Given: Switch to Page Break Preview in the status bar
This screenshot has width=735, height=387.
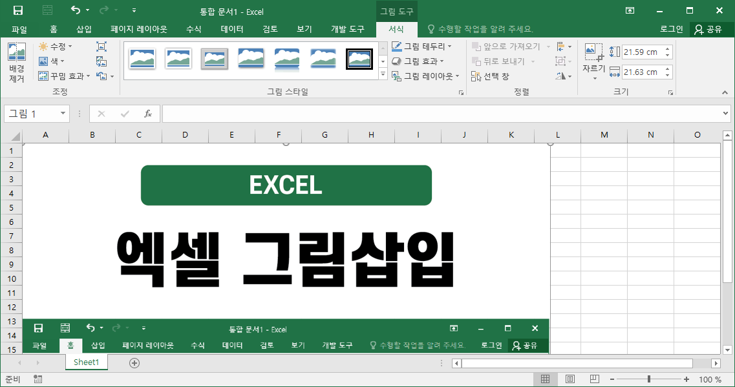Looking at the screenshot, I should [594, 379].
